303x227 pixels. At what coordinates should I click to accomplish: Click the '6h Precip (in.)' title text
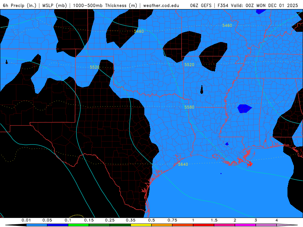(20, 5)
